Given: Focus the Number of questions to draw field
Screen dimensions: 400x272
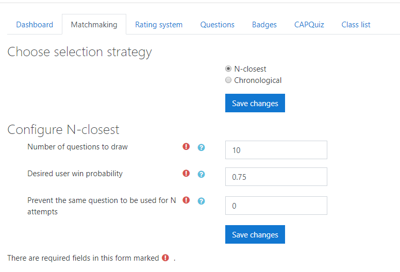Looking at the screenshot, I should point(276,150).
